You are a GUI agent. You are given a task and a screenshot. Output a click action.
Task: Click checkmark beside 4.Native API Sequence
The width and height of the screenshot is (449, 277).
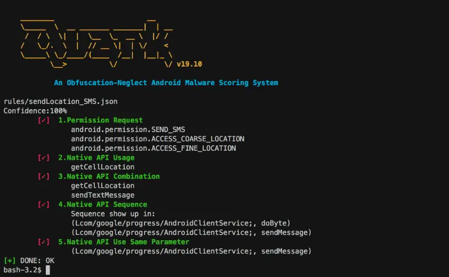point(44,205)
